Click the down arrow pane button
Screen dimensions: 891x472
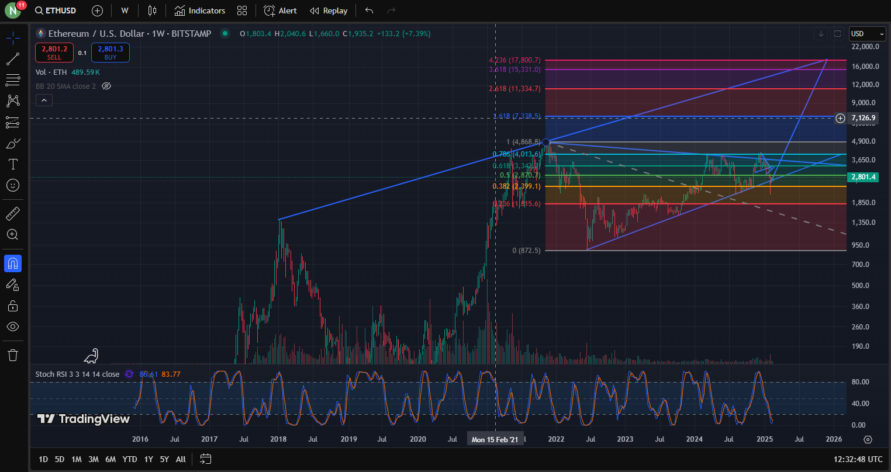coord(821,34)
